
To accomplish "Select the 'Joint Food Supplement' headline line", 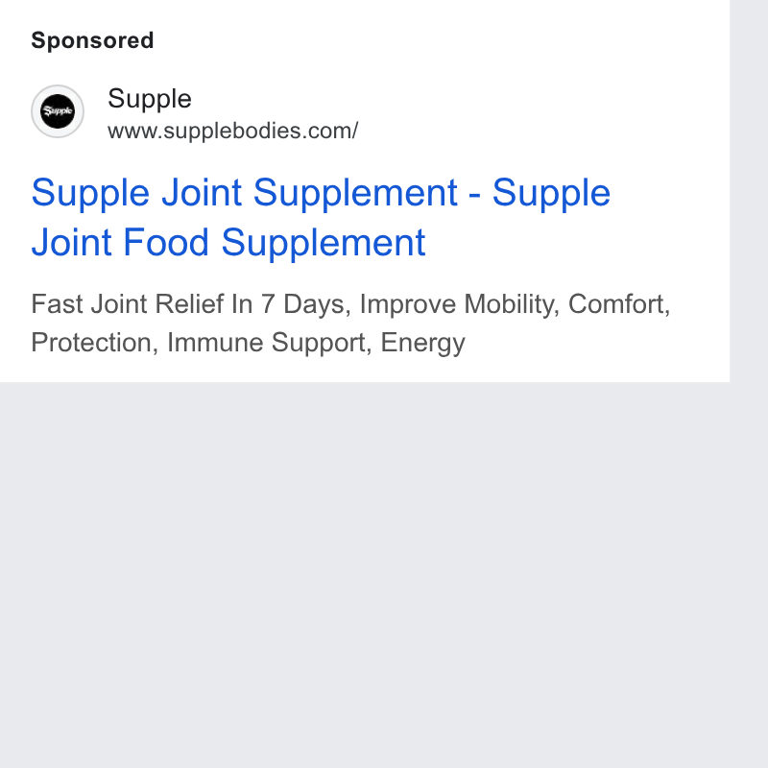I will pos(228,242).
